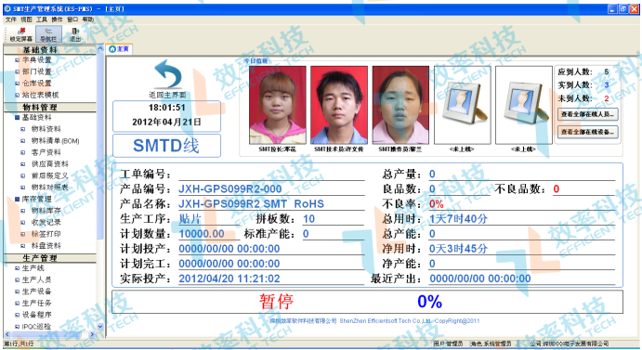Open the 视图 menu
The image size is (642, 350).
tap(26, 19)
